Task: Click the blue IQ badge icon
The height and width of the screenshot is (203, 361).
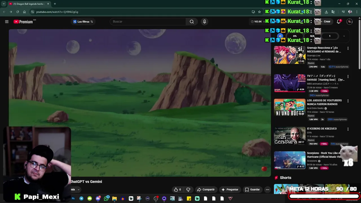Action: 280,36
